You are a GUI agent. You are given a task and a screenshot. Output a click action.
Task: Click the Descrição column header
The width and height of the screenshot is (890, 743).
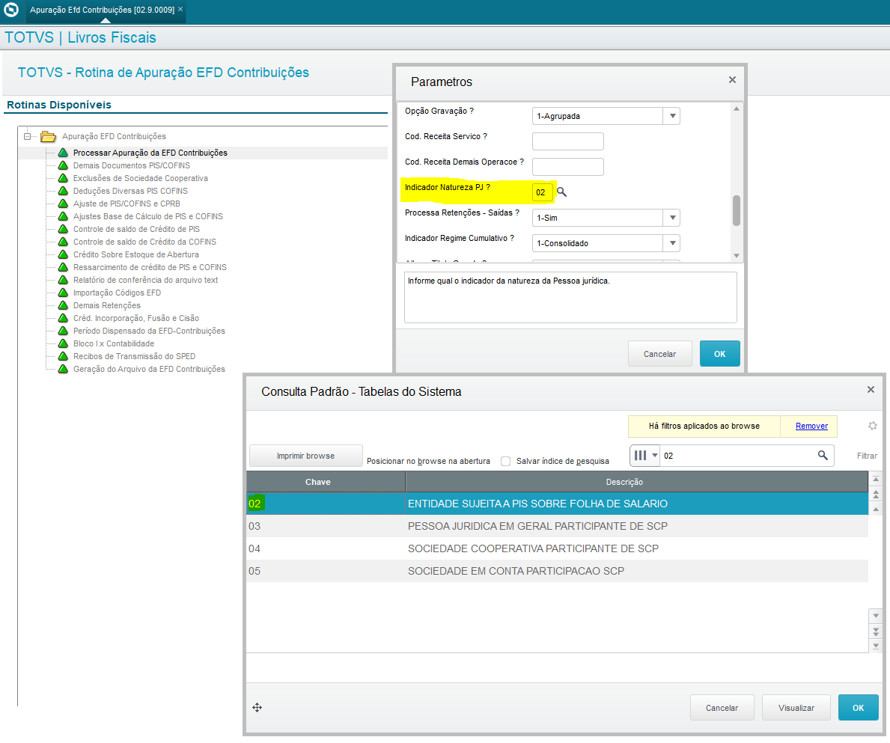(x=637, y=482)
